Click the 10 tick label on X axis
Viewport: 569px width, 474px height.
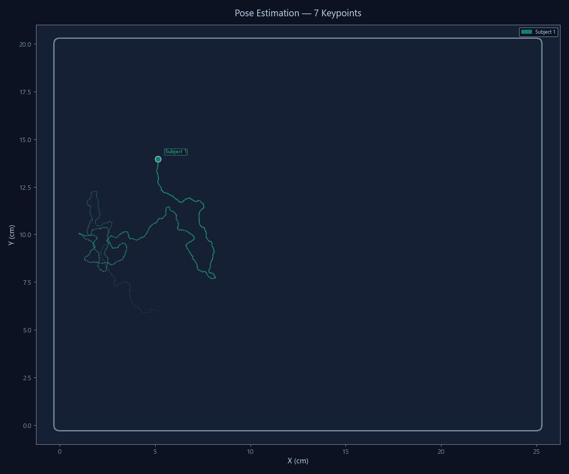pyautogui.click(x=251, y=452)
